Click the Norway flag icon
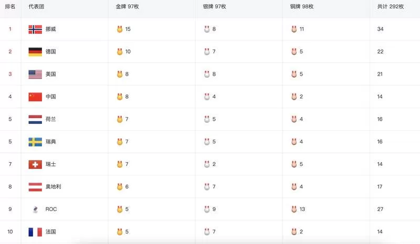420x244 pixels. (35, 29)
